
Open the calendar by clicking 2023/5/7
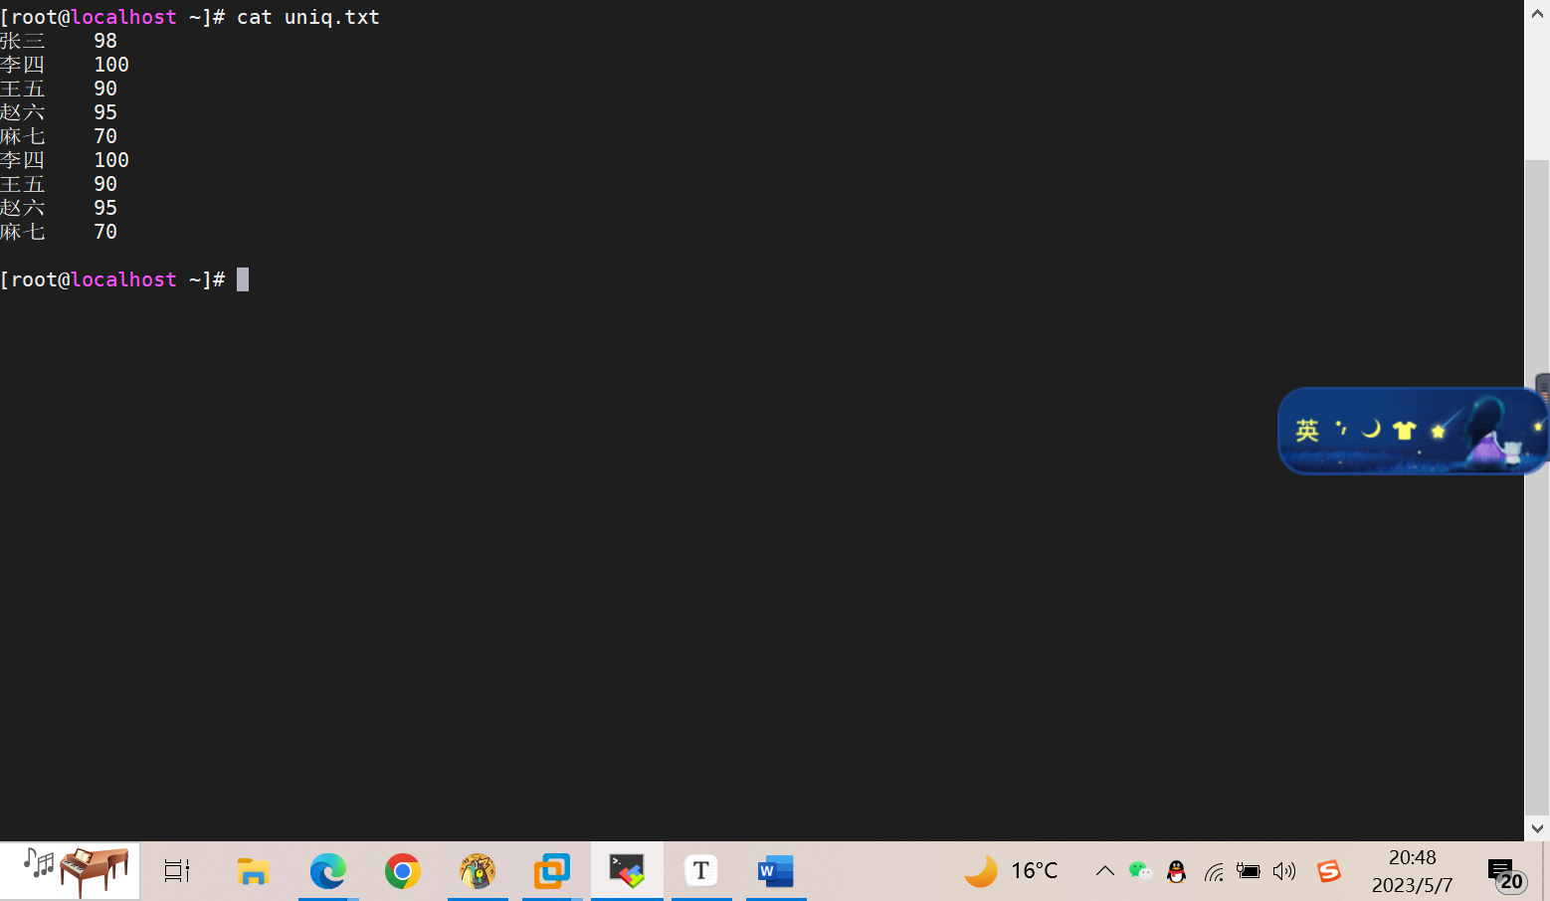click(1413, 885)
